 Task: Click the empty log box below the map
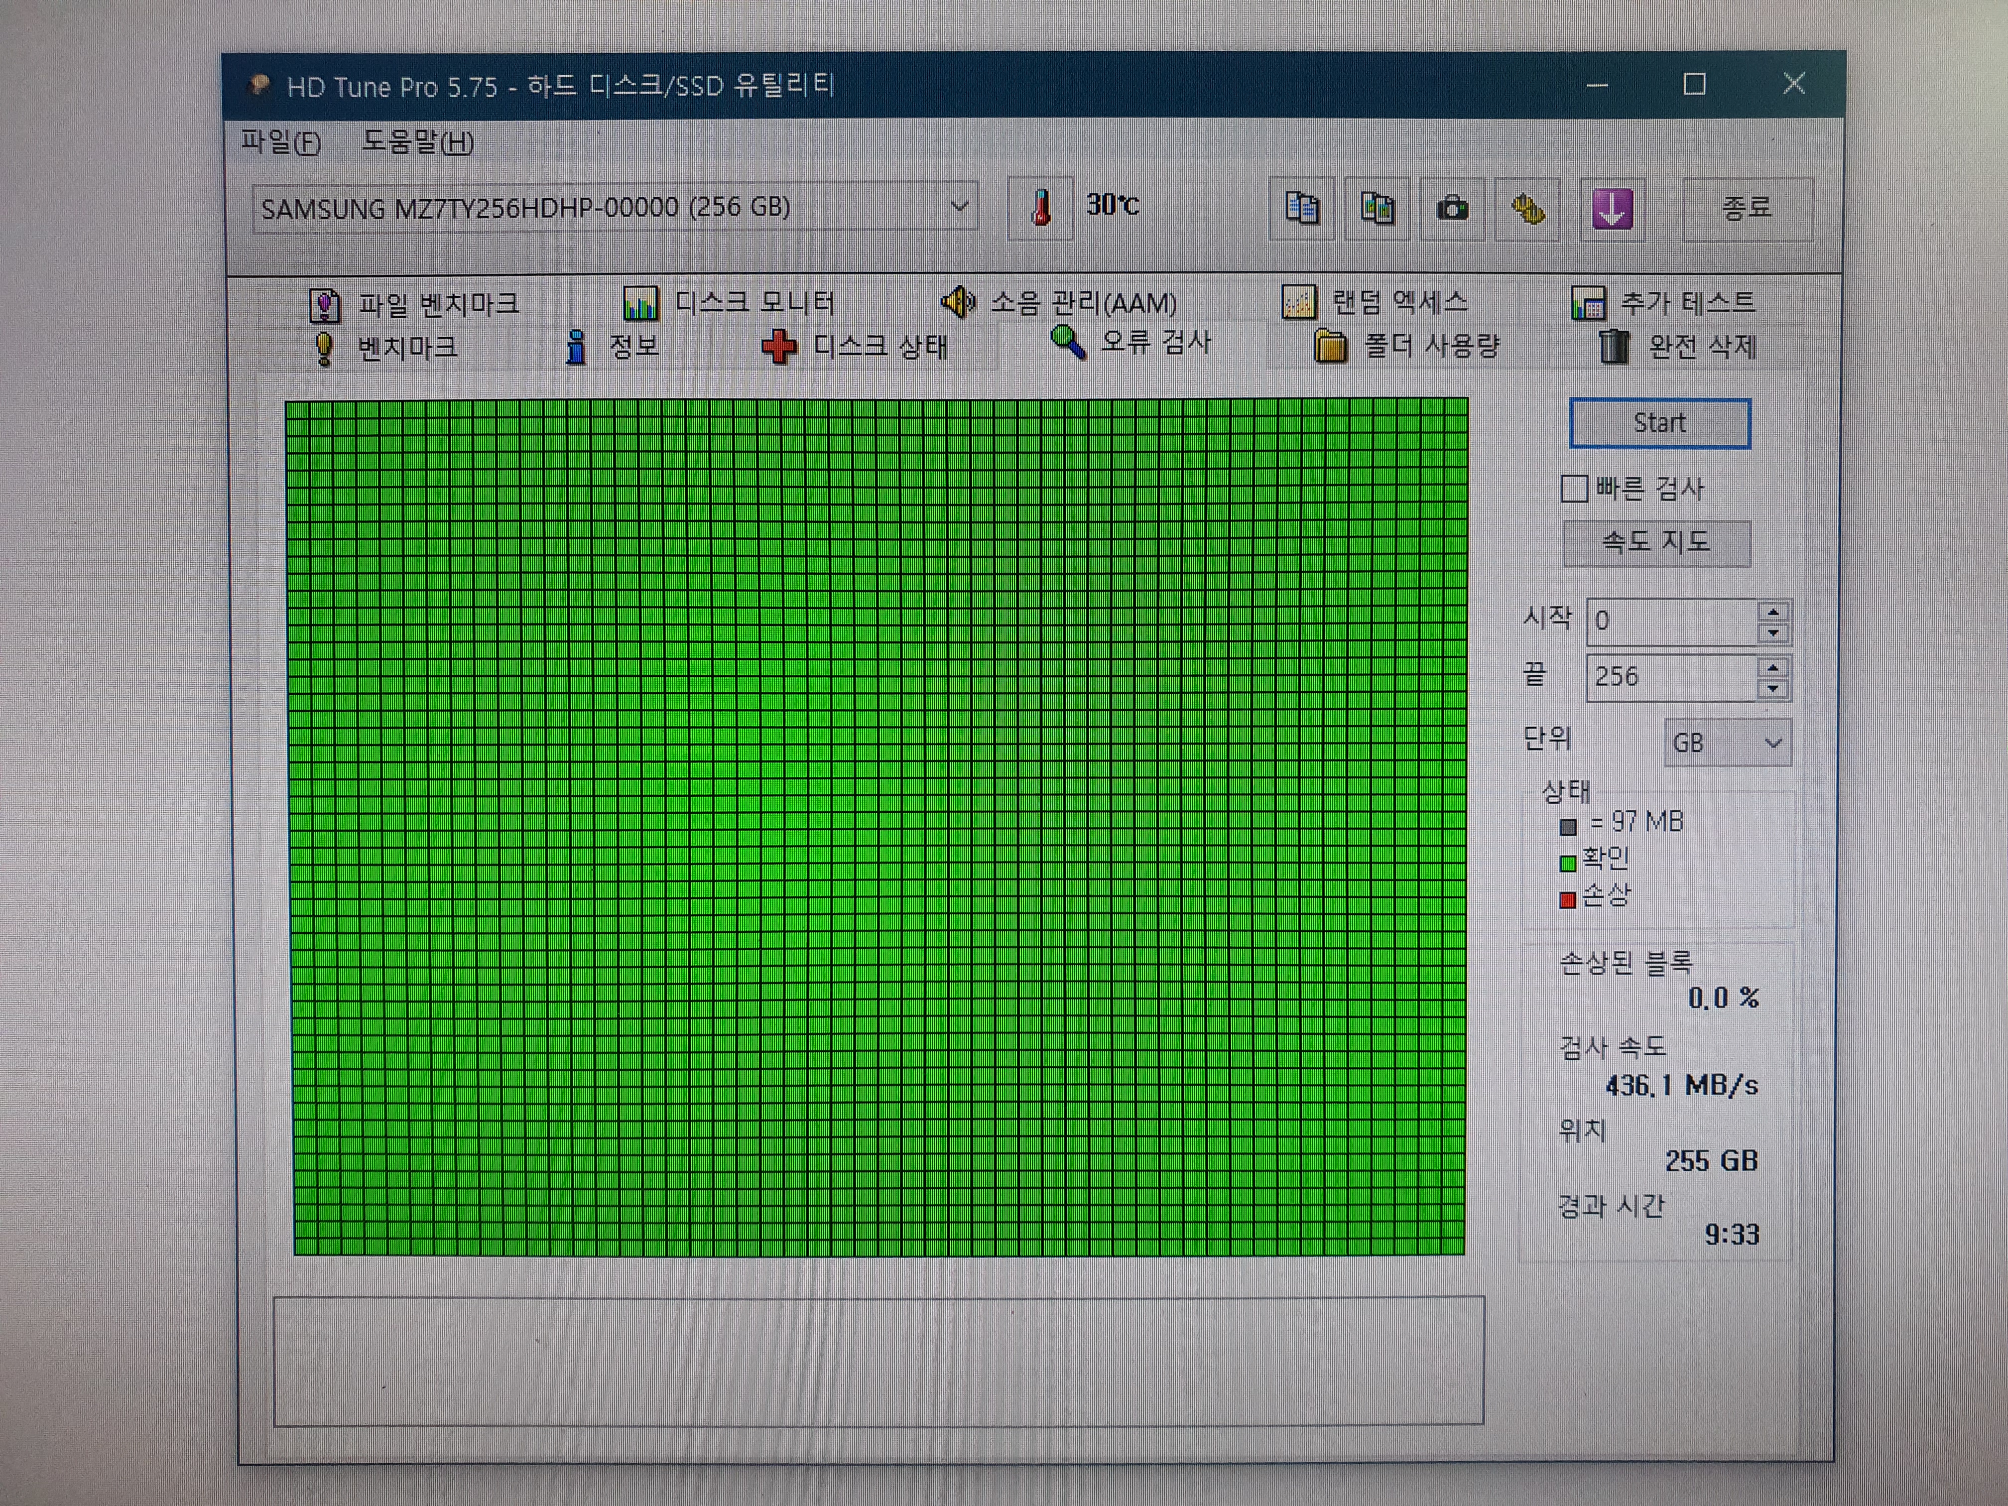(878, 1361)
